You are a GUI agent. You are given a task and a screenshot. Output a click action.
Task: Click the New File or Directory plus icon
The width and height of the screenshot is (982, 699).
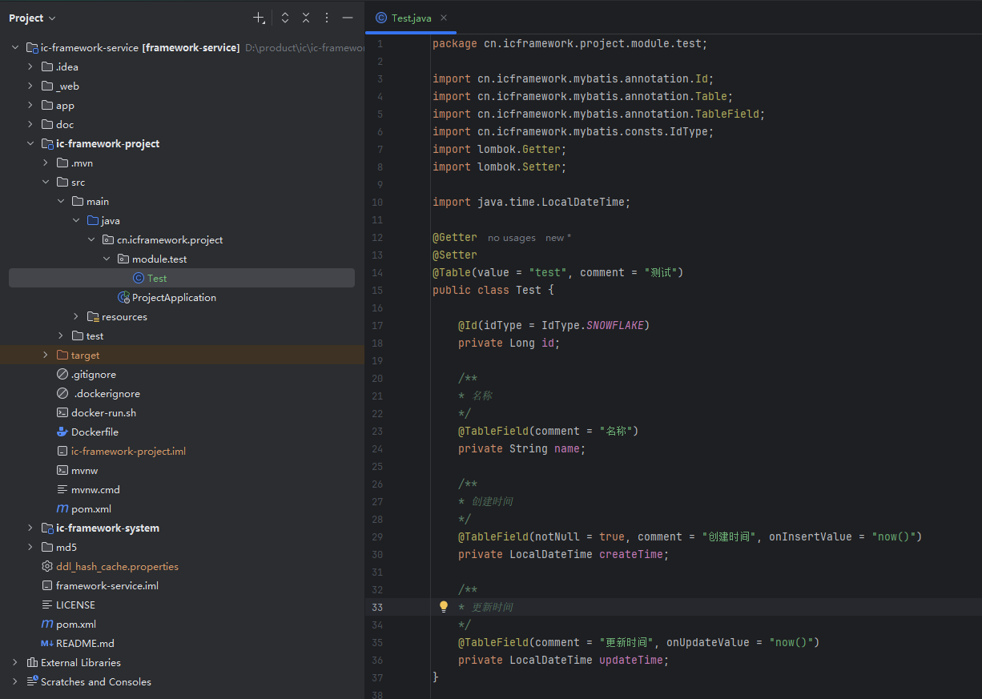coord(259,18)
